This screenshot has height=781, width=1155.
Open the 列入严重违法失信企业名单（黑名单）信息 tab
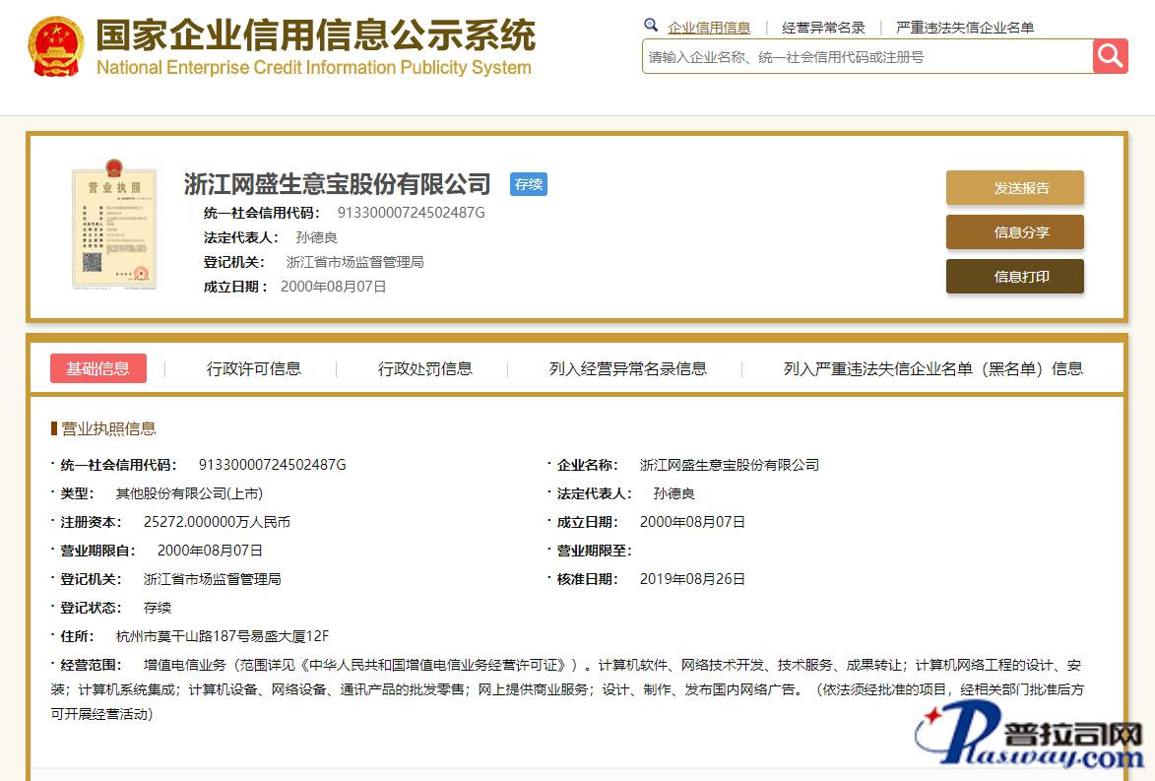pos(932,368)
